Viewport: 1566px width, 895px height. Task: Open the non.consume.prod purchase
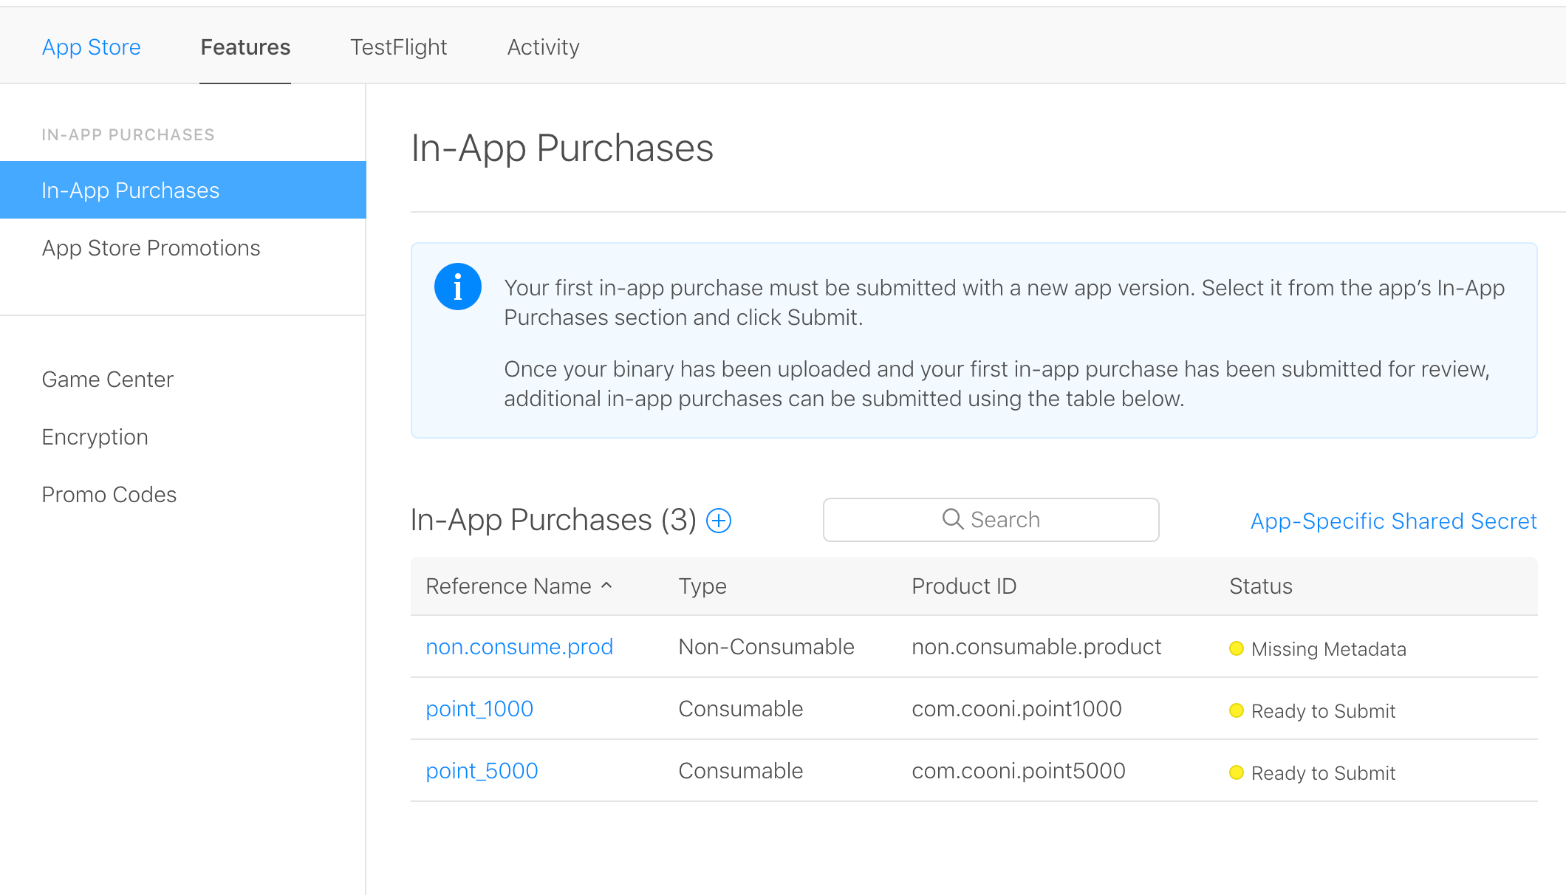click(x=519, y=647)
